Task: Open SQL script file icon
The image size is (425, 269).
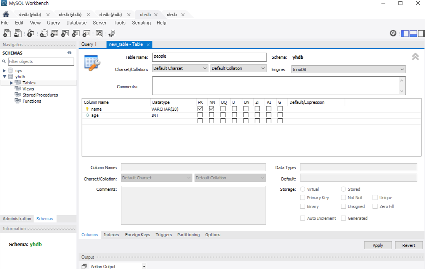Action: click(x=18, y=33)
